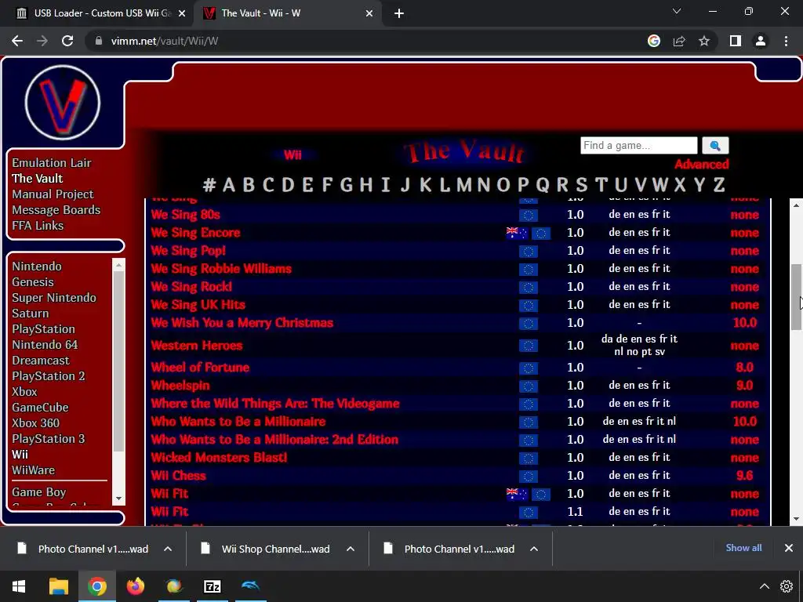Open Who Wants to Be a Millionaire: 2nd Edition
This screenshot has width=803, height=602.
[x=274, y=440]
